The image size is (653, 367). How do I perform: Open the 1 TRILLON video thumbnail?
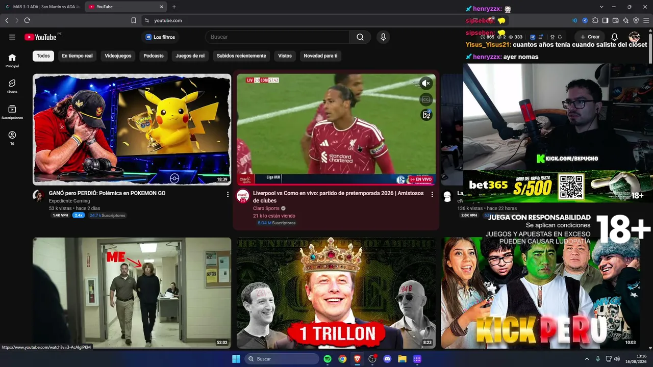click(x=336, y=293)
